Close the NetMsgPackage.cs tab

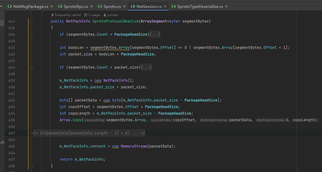51,6
